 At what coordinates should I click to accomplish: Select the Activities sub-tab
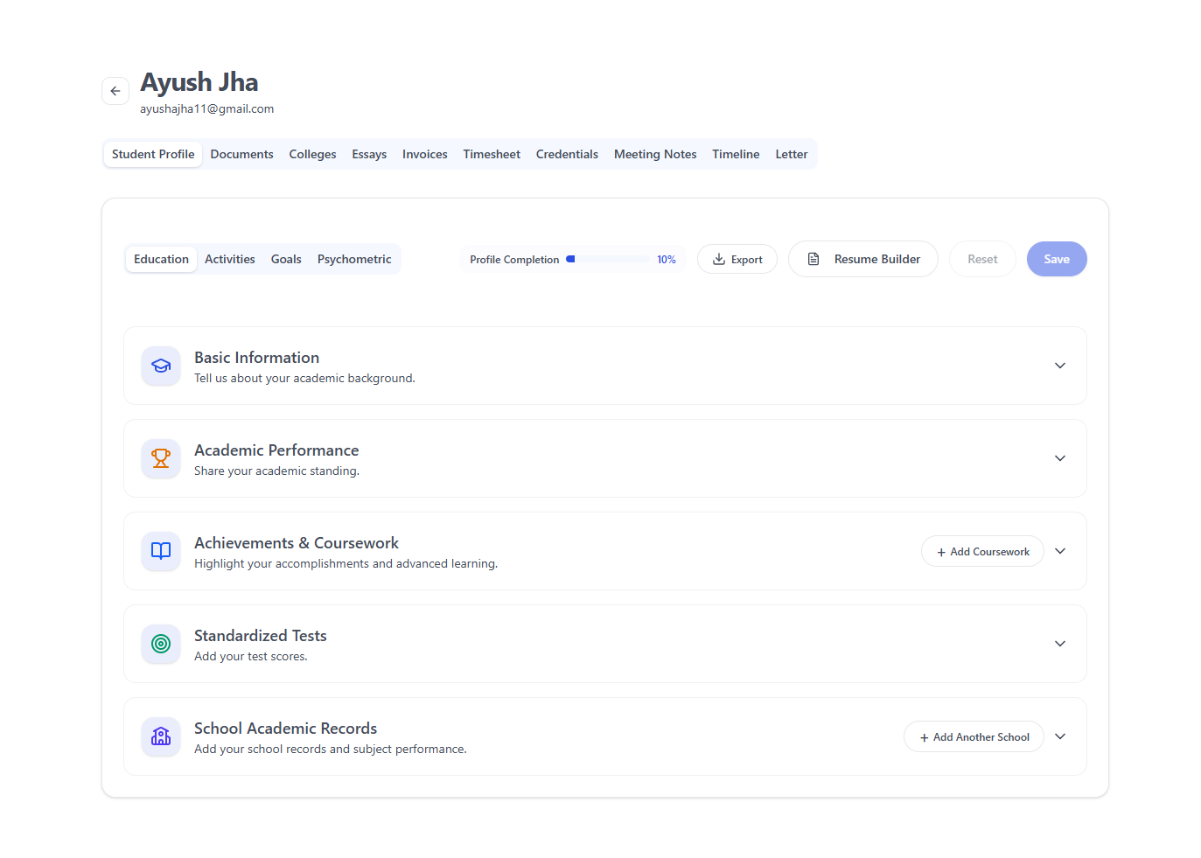[x=230, y=259]
